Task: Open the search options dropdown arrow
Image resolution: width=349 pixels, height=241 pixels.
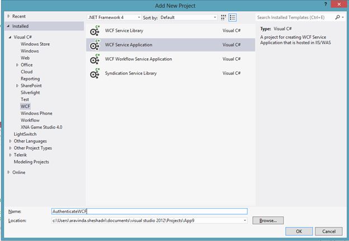Action: click(x=343, y=17)
